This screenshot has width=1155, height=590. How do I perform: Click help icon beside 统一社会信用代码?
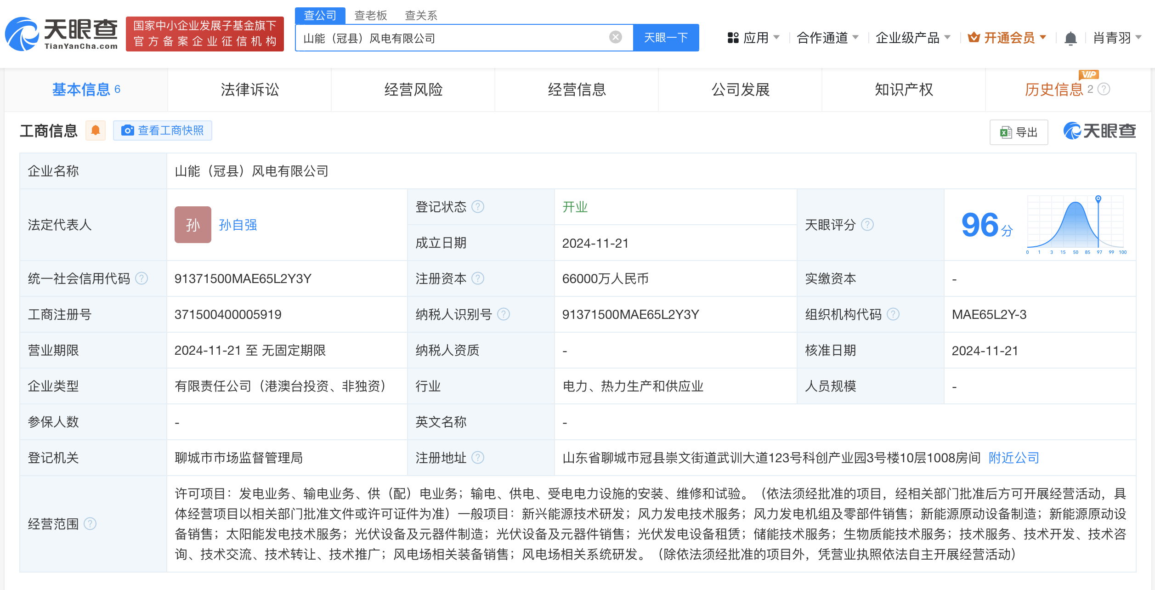pos(142,278)
